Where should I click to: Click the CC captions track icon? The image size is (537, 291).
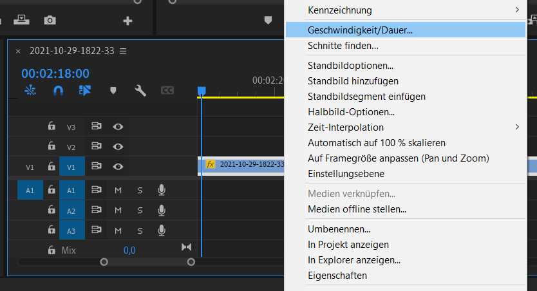pos(167,91)
